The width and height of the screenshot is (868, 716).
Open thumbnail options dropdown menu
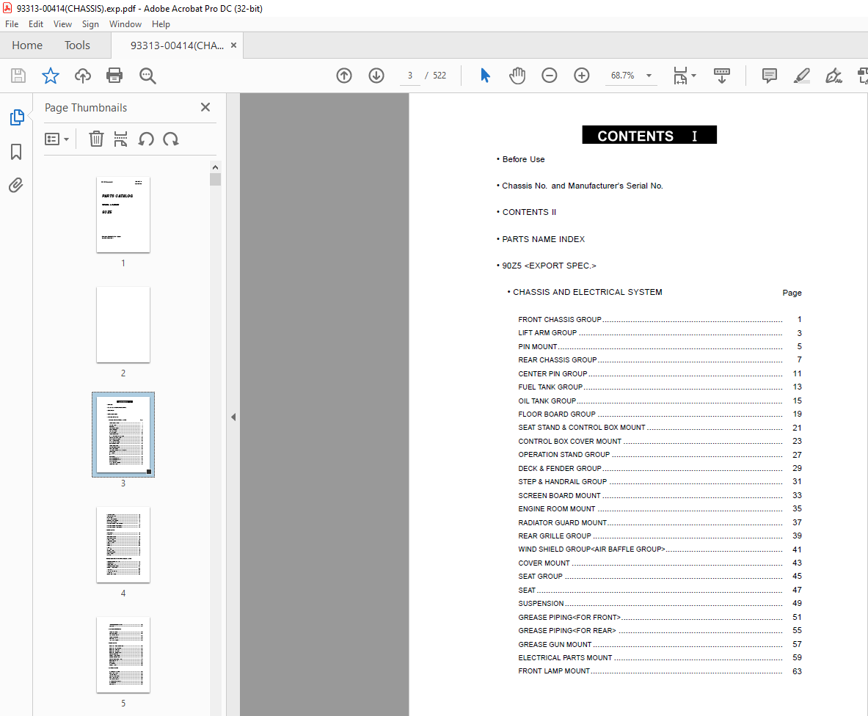click(56, 139)
